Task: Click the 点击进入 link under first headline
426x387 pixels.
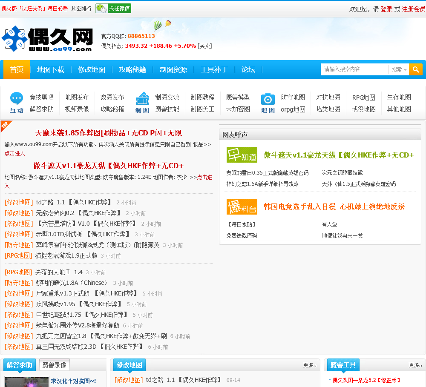Action: point(14,153)
